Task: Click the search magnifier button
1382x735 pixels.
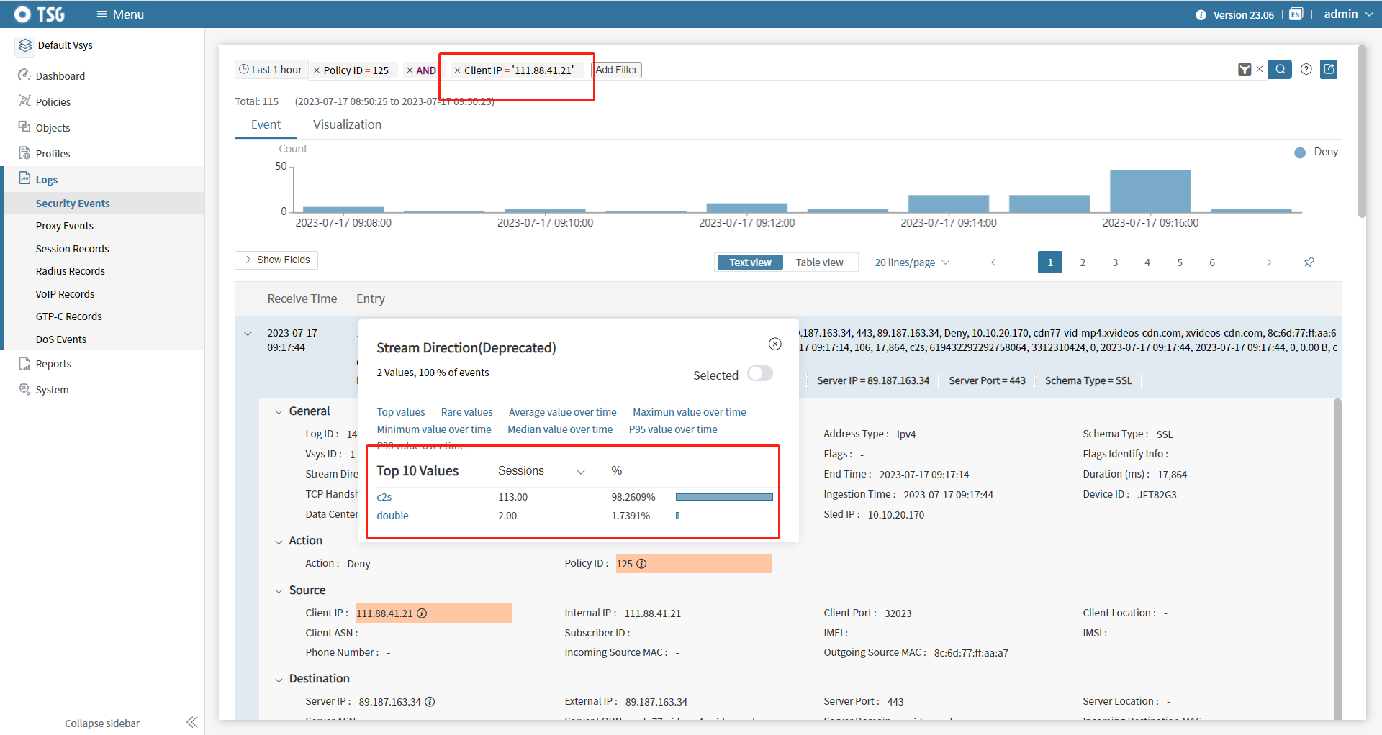Action: point(1279,70)
